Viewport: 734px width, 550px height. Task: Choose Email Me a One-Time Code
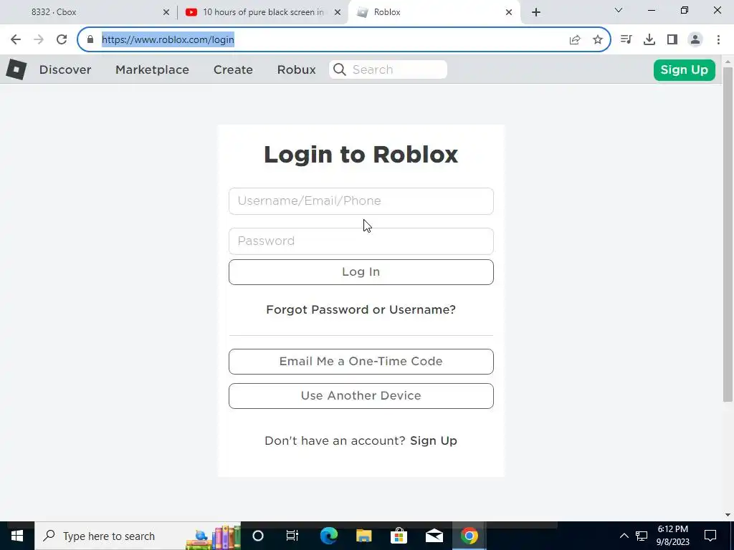[361, 362]
